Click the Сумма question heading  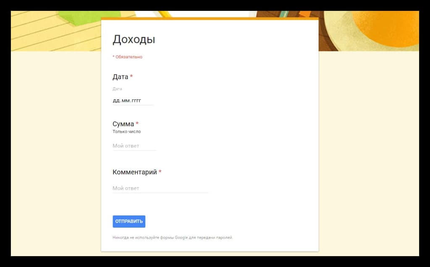click(x=123, y=124)
